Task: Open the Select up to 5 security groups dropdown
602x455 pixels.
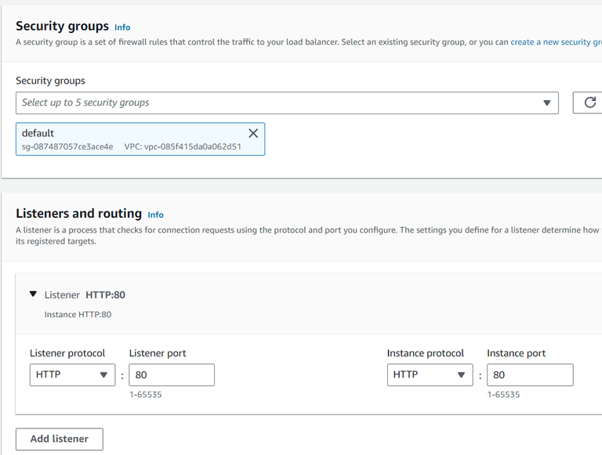Action: (x=287, y=103)
